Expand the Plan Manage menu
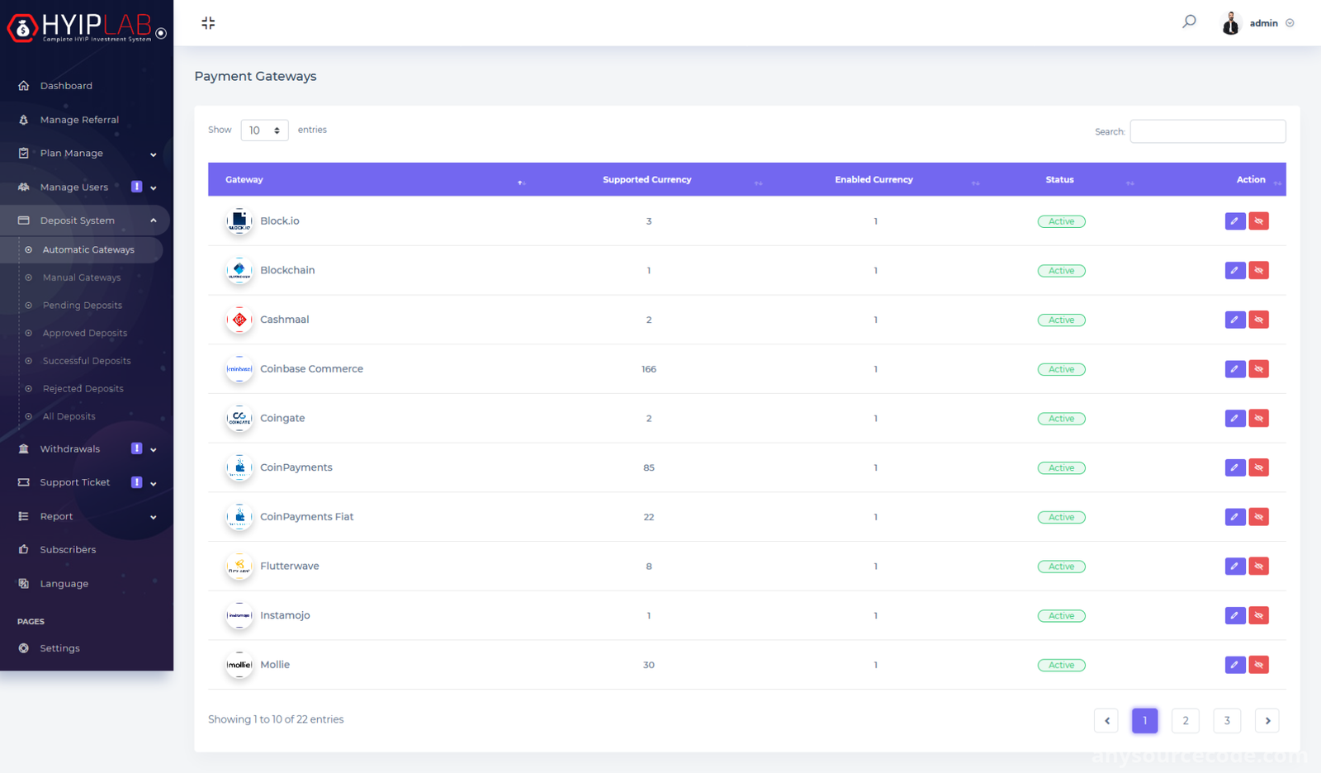This screenshot has width=1321, height=773. tap(87, 154)
